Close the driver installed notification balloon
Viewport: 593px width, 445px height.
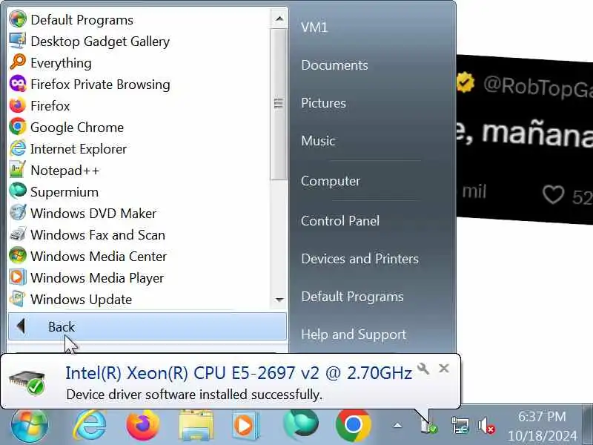pos(444,368)
